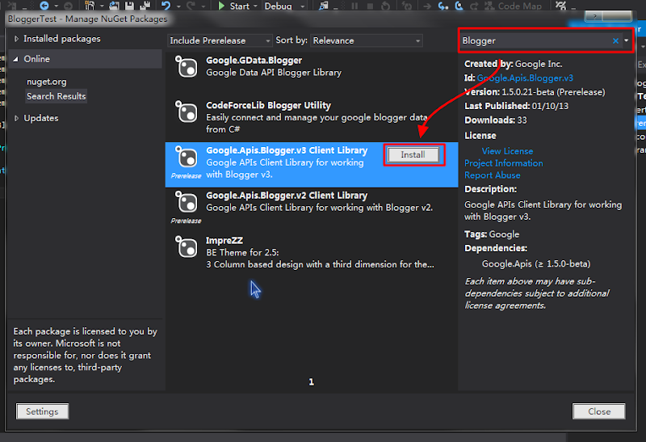Open the Include Prerelease dropdown
Viewport: 646px width, 442px height.
220,40
